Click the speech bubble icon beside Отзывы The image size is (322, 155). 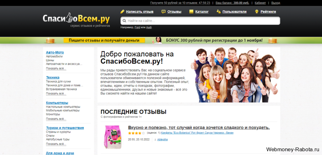tap(164, 12)
